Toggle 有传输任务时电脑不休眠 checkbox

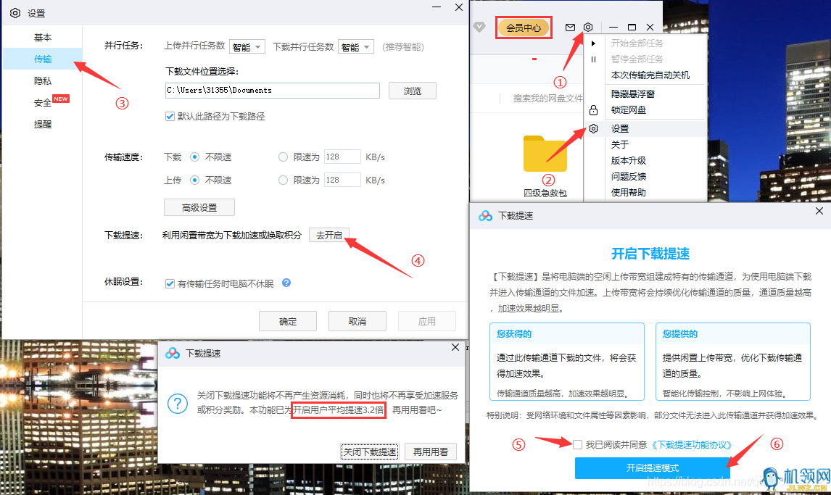[170, 284]
